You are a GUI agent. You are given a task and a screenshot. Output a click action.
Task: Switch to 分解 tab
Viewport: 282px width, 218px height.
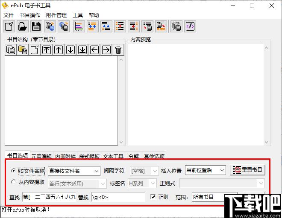[134, 156]
